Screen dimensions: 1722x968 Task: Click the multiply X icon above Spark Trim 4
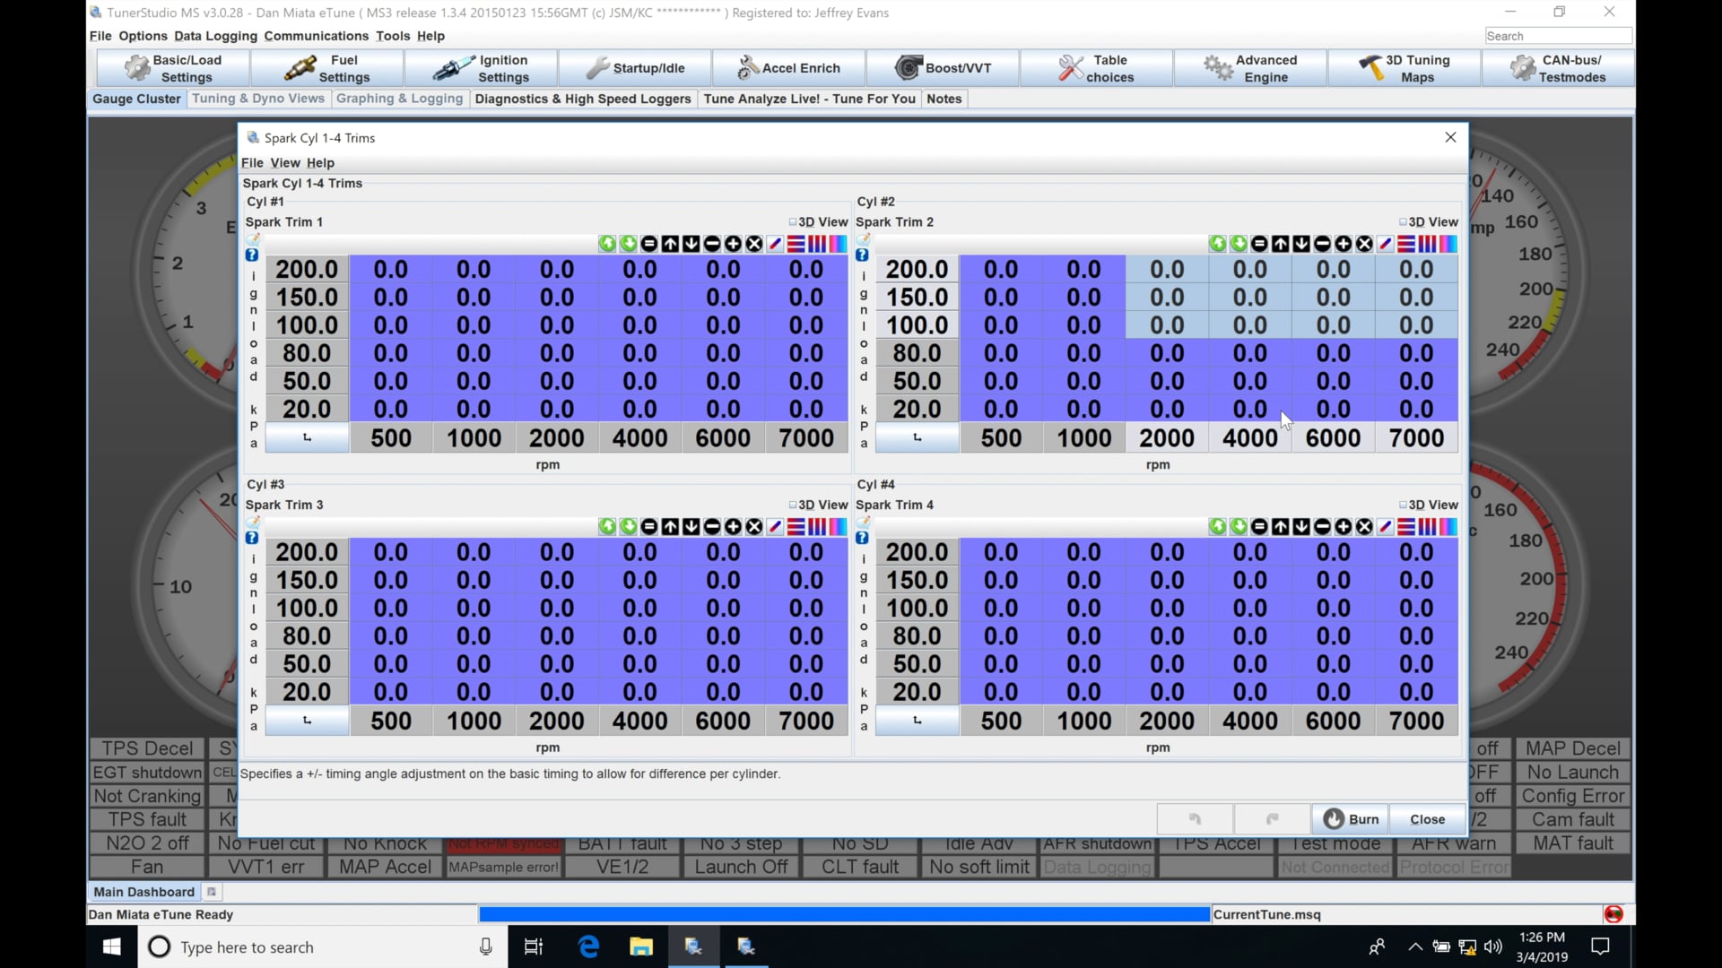[1364, 526]
